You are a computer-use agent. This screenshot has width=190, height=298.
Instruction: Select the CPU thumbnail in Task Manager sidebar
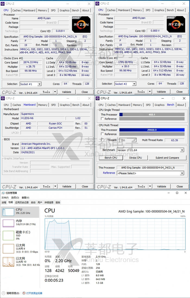(8, 212)
